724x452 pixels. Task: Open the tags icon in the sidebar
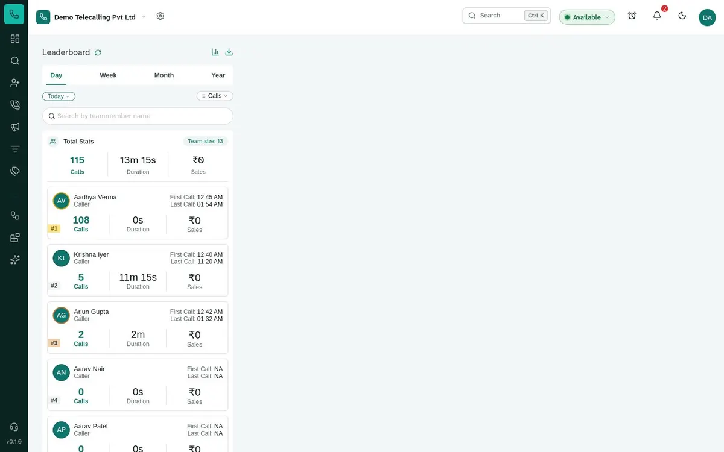(15, 171)
